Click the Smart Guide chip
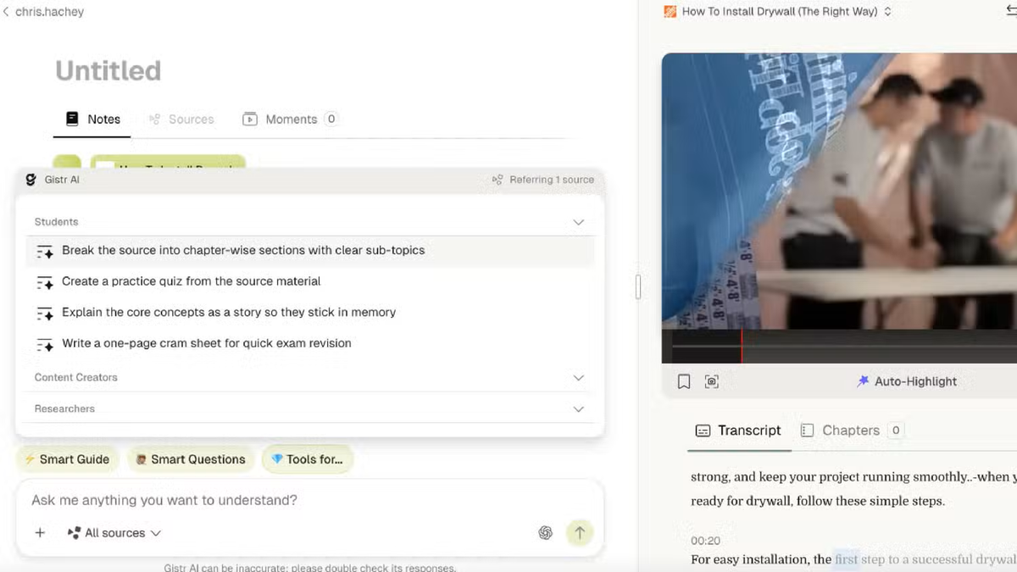The width and height of the screenshot is (1017, 572). click(x=67, y=459)
